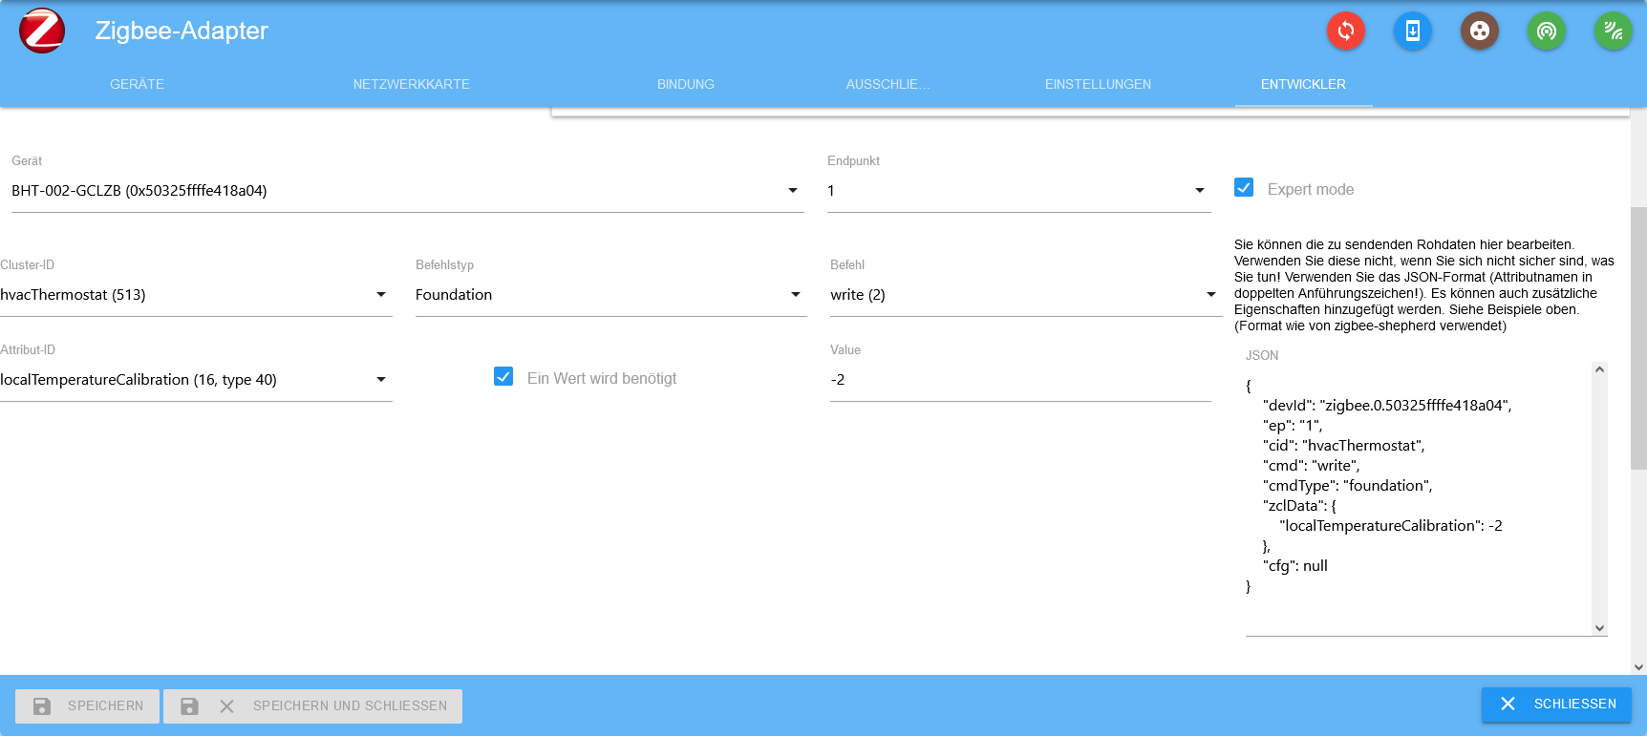Open the Befehl write (2) dropdown
The width and height of the screenshot is (1647, 736).
pyautogui.click(x=1026, y=295)
